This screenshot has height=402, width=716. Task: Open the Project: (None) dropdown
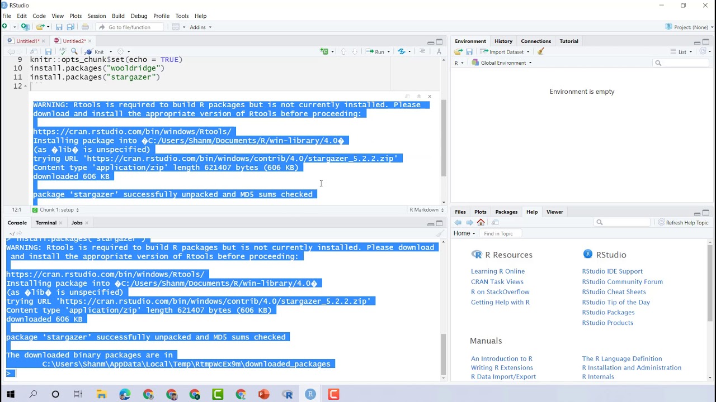click(689, 27)
